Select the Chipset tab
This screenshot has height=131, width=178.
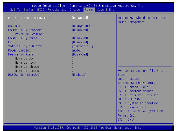76,10
